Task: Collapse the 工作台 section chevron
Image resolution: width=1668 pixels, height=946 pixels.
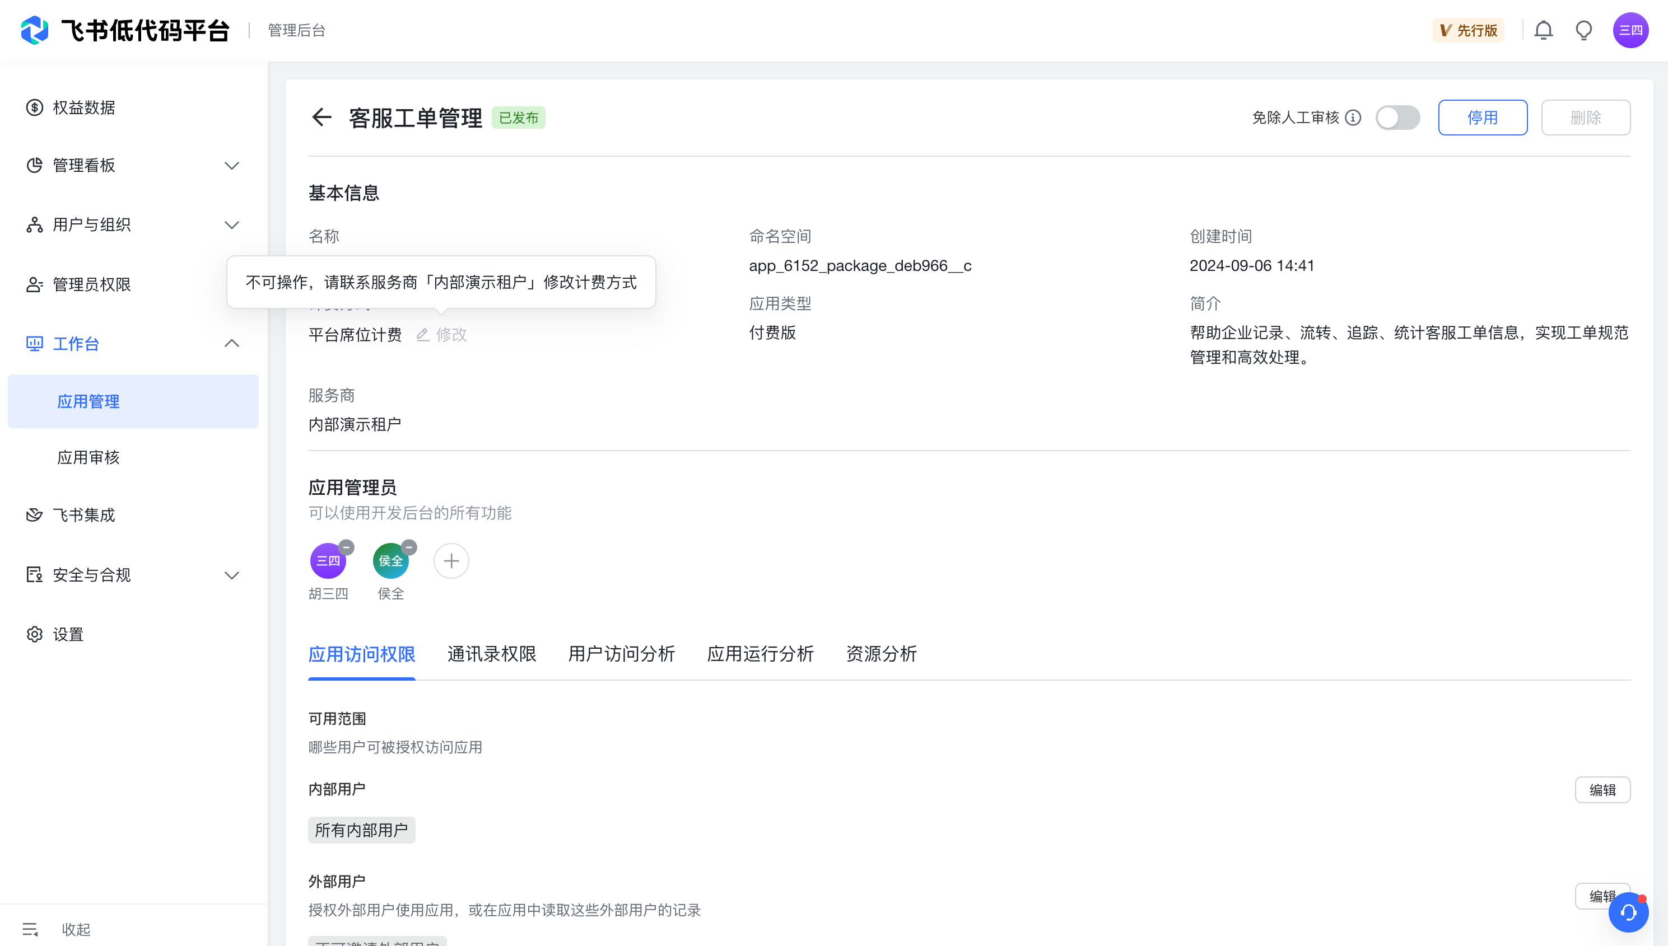Action: point(232,343)
